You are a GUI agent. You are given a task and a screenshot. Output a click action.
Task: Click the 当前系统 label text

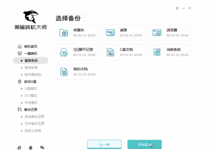(x=173, y=49)
